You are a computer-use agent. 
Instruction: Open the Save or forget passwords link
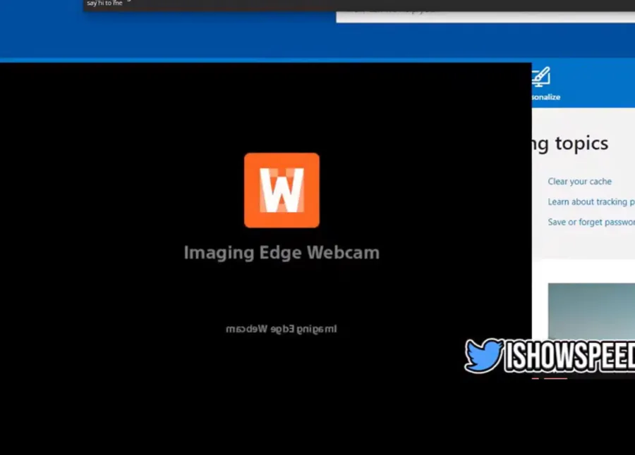(591, 222)
